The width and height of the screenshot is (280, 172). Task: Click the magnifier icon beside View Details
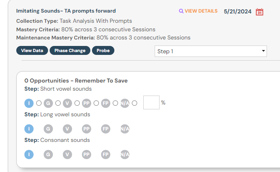point(181,11)
